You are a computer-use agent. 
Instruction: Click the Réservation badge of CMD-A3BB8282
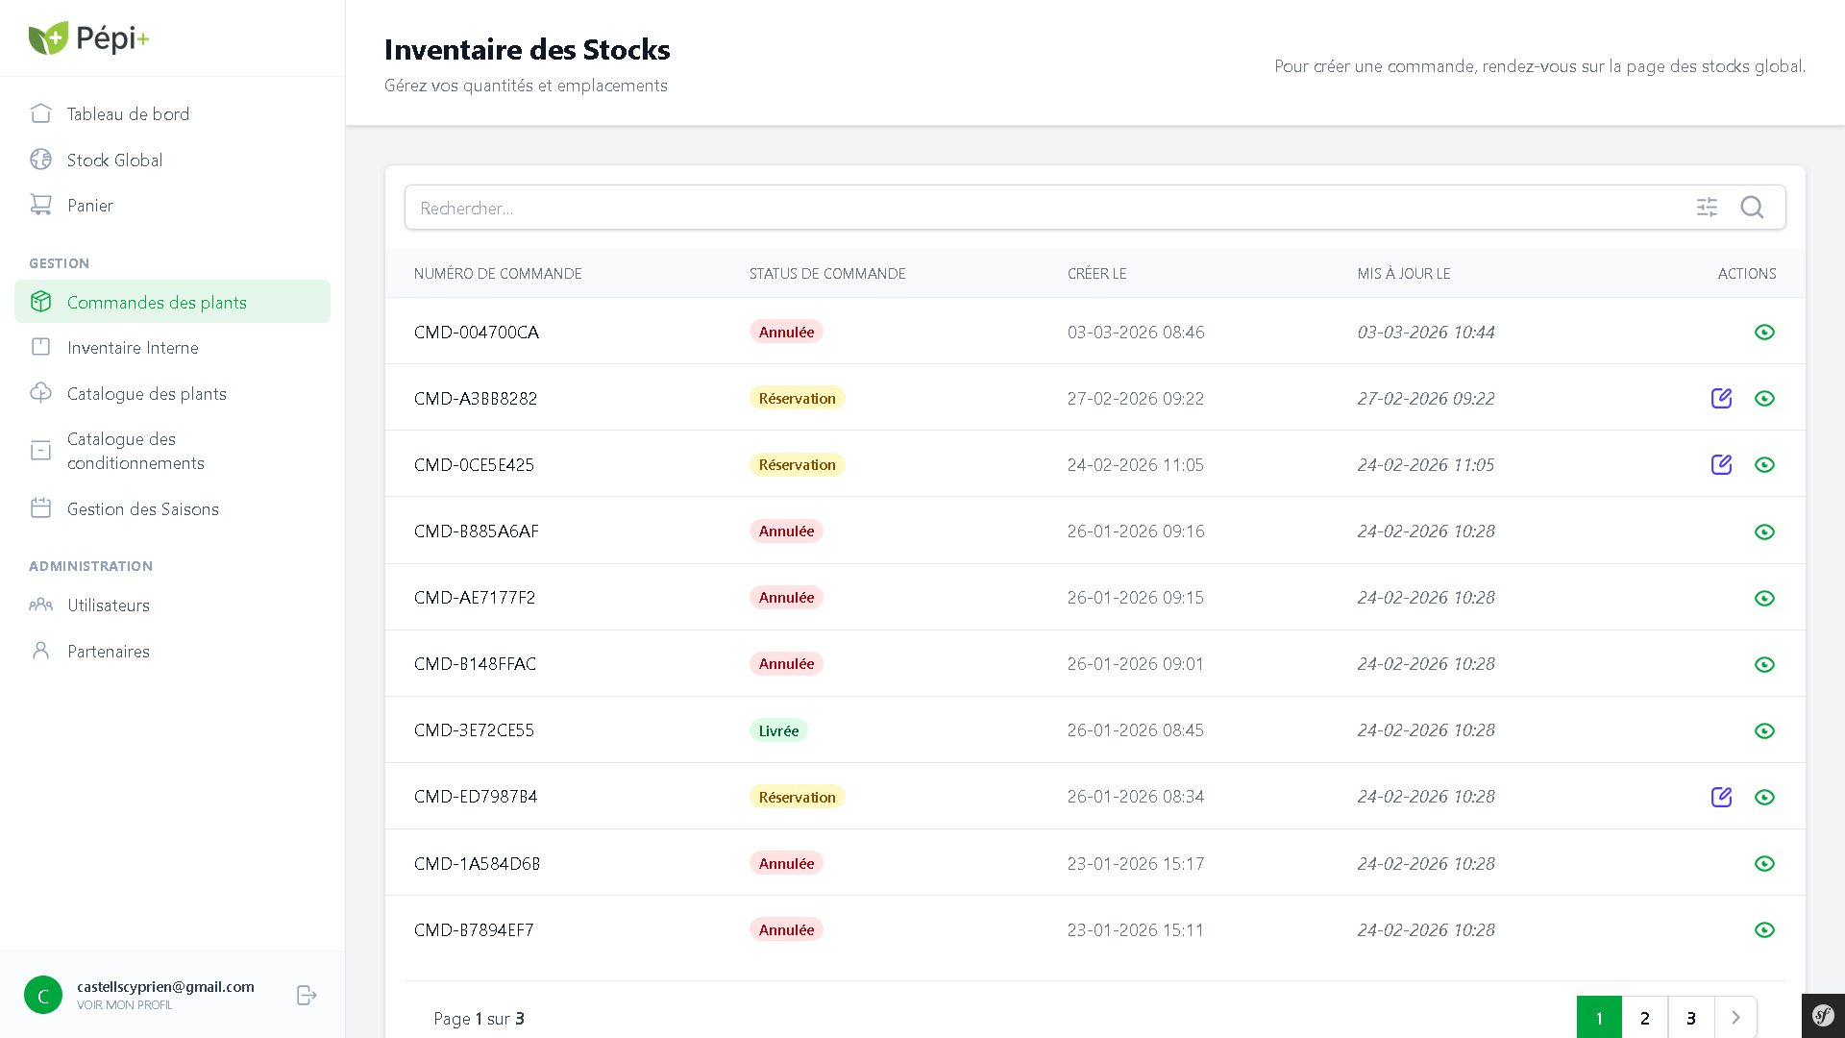click(x=797, y=398)
